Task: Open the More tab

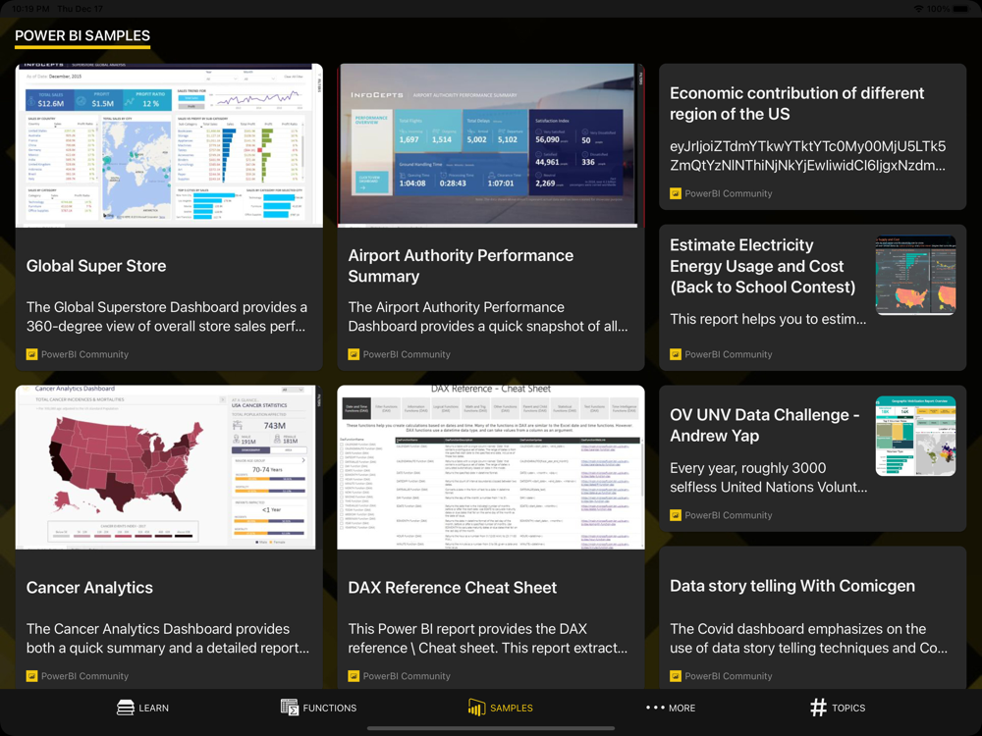Action: (x=671, y=708)
